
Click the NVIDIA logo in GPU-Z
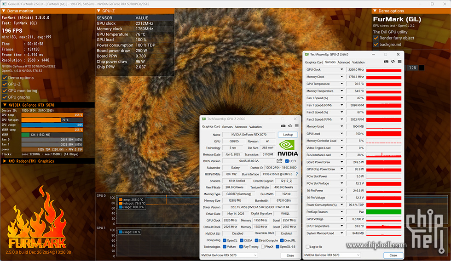coord(288,148)
